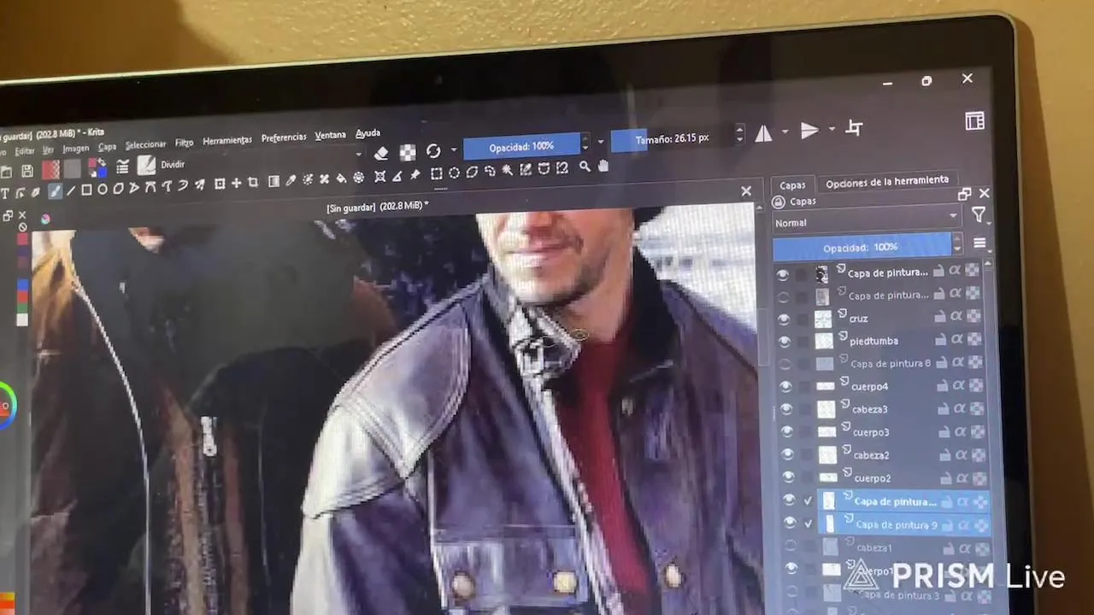Toggle eraser mode icon

coord(381,153)
